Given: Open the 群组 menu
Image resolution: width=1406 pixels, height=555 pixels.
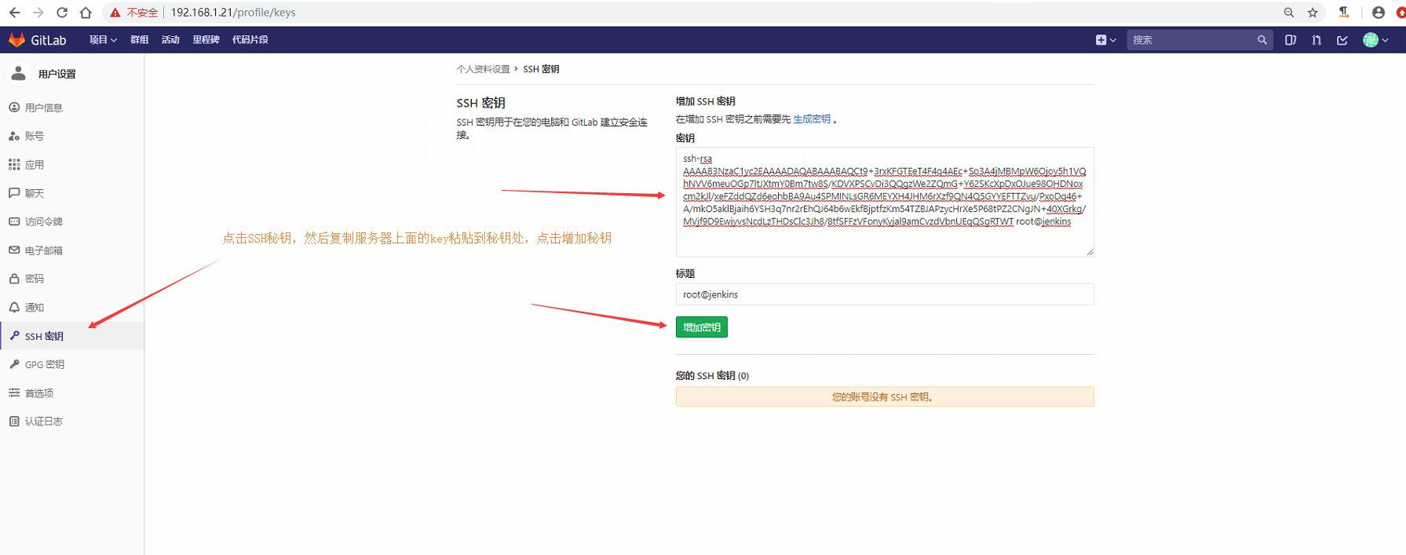Looking at the screenshot, I should pos(139,40).
